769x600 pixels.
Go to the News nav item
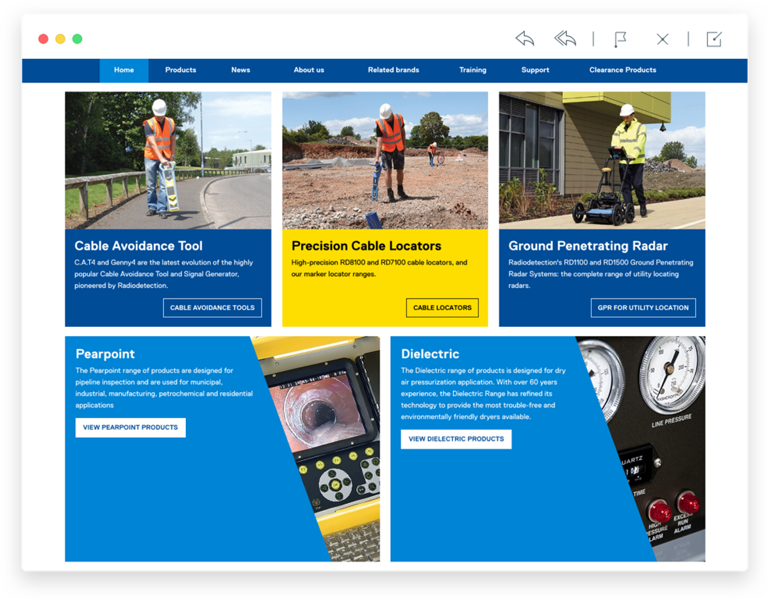tap(241, 71)
